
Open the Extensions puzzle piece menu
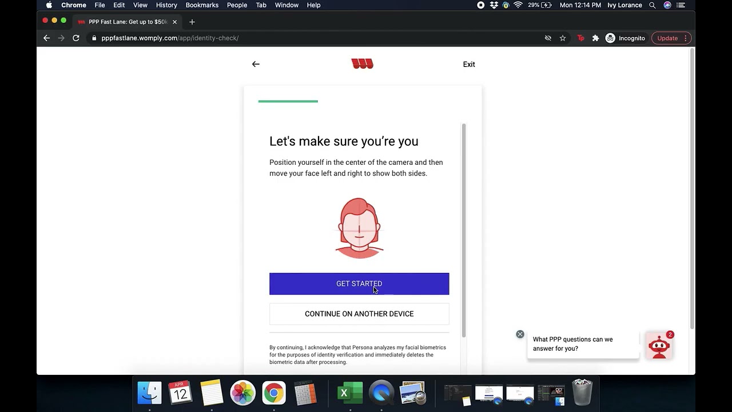[x=595, y=38]
